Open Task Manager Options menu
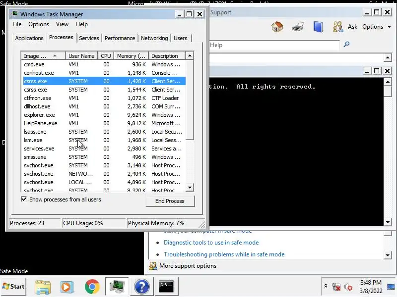 click(x=39, y=24)
